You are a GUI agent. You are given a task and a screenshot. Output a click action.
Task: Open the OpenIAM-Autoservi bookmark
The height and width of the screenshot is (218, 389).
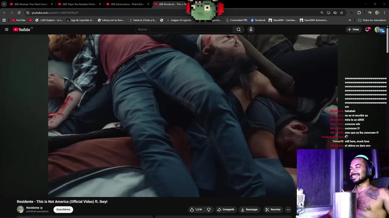coord(314,20)
